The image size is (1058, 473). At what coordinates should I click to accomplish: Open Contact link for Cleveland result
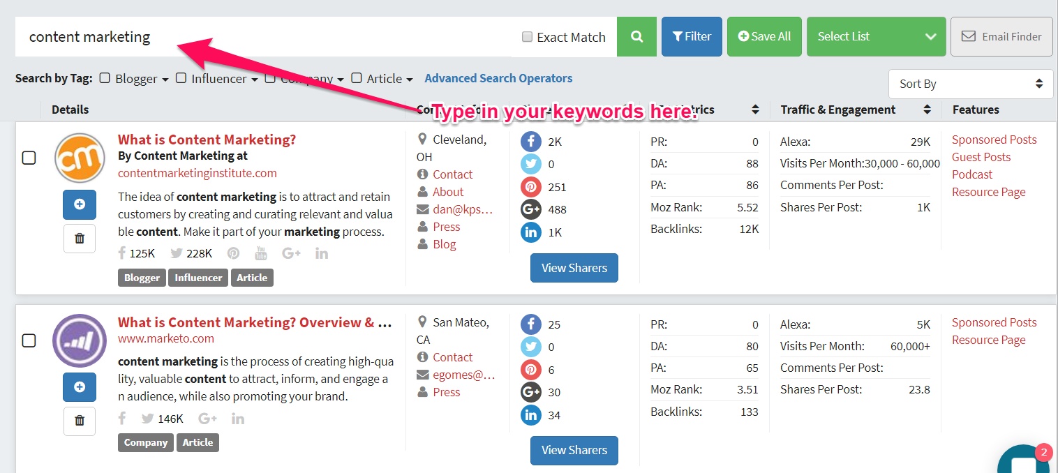coord(452,174)
